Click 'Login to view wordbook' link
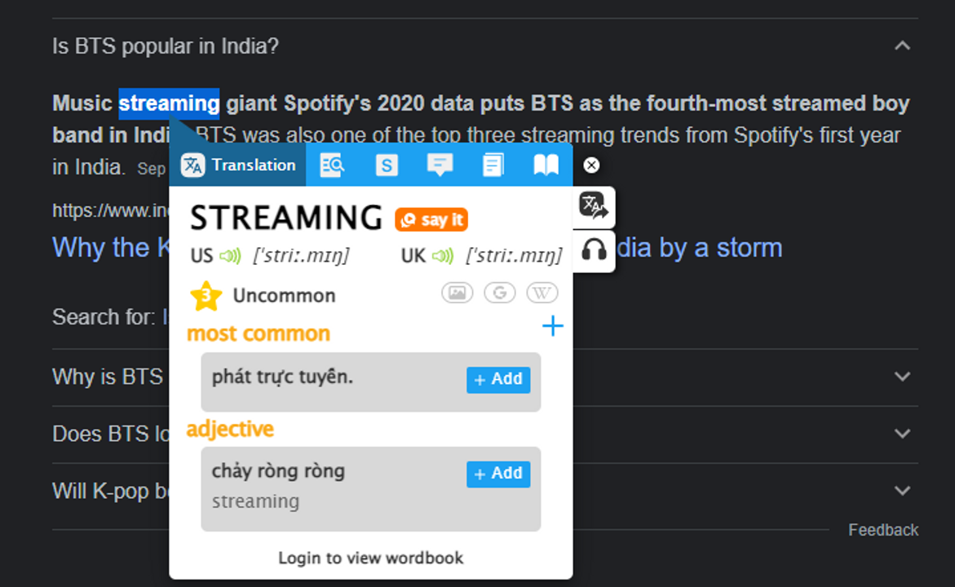 (370, 558)
